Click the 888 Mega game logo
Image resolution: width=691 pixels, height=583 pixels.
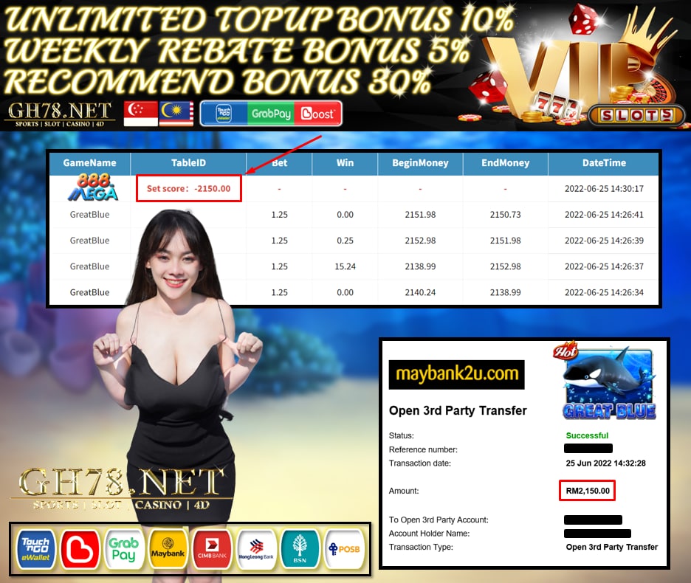pos(93,187)
